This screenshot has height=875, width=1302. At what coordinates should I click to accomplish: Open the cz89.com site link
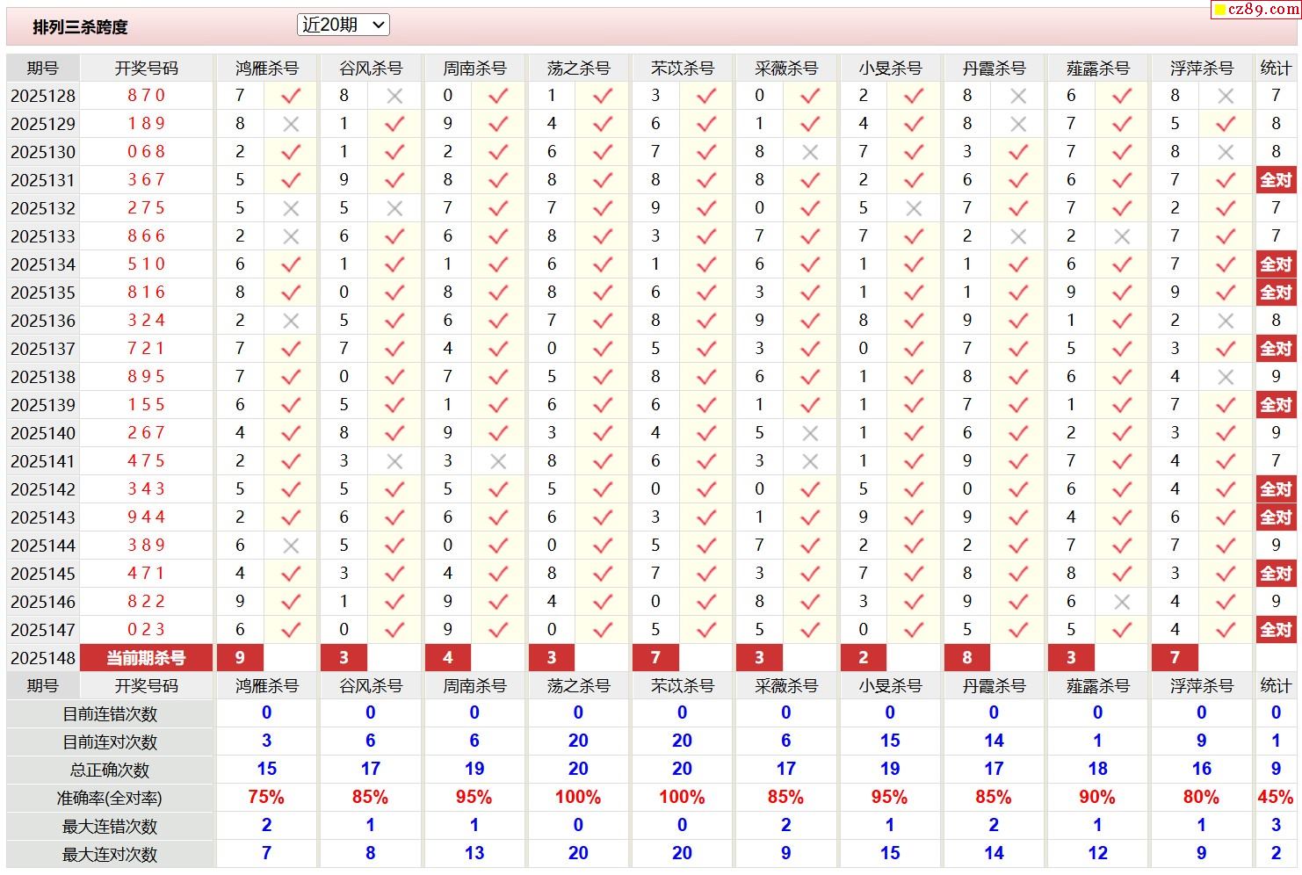point(1256,10)
